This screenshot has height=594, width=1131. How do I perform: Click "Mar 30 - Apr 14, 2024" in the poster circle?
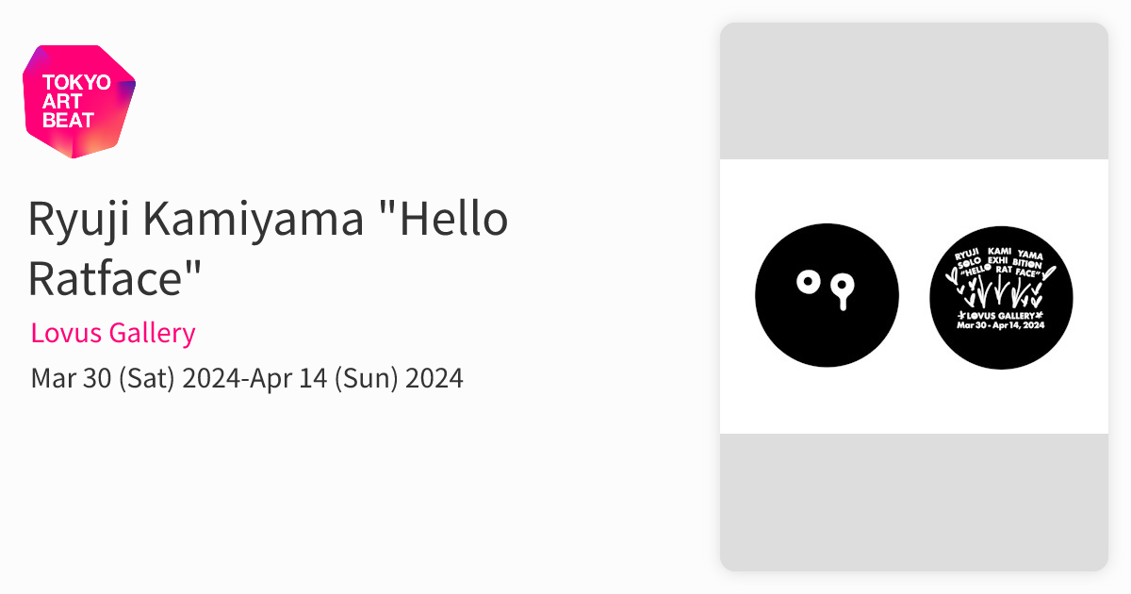(x=1001, y=326)
